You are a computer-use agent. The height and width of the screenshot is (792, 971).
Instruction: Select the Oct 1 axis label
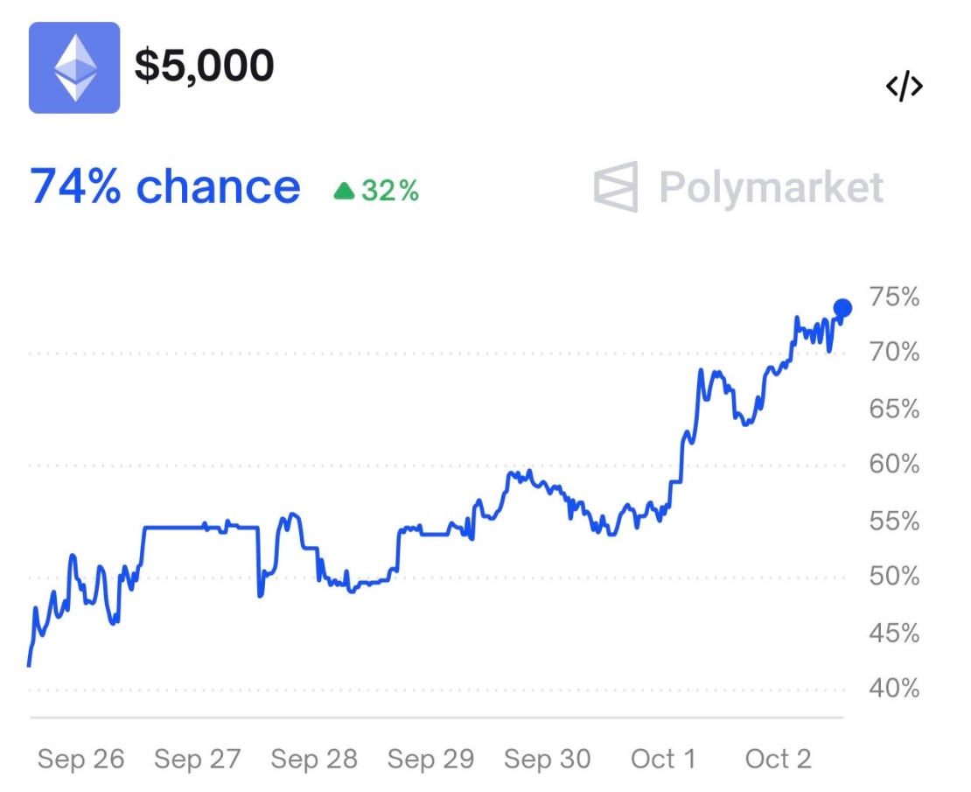click(x=662, y=760)
